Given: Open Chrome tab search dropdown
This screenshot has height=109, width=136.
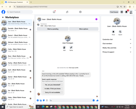Looking at the screenshot, I should coord(2,2).
